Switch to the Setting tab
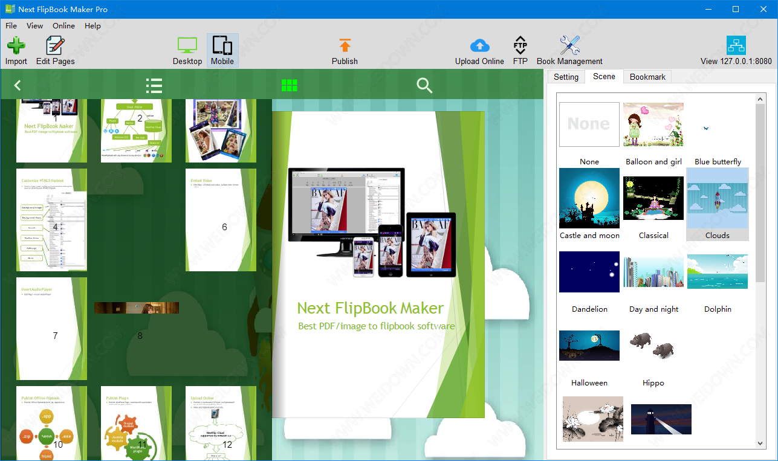This screenshot has width=778, height=461. point(566,77)
